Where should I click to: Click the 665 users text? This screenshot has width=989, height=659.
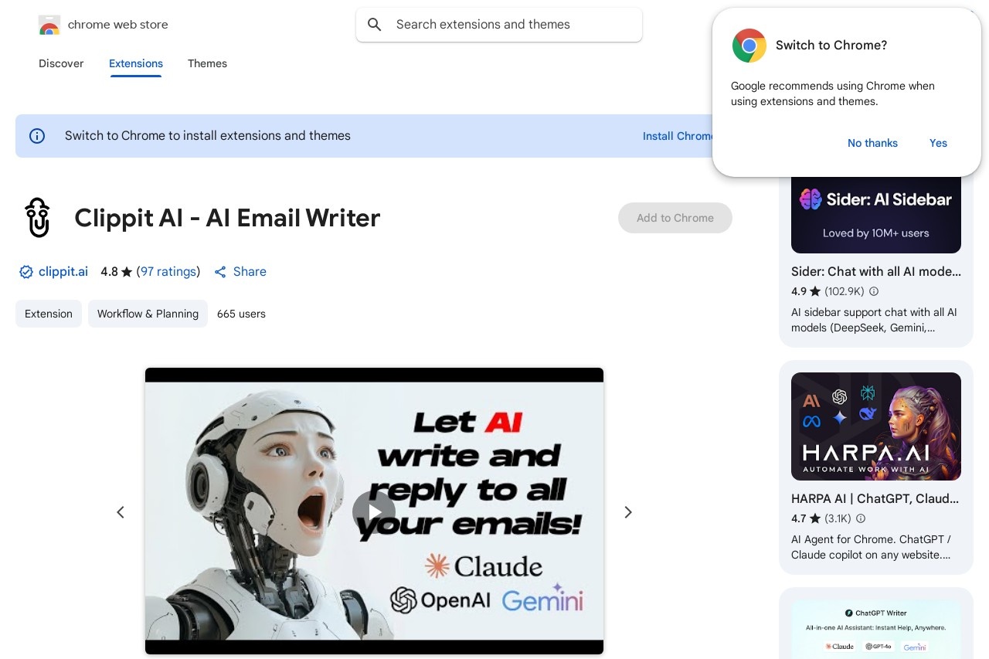tap(241, 314)
